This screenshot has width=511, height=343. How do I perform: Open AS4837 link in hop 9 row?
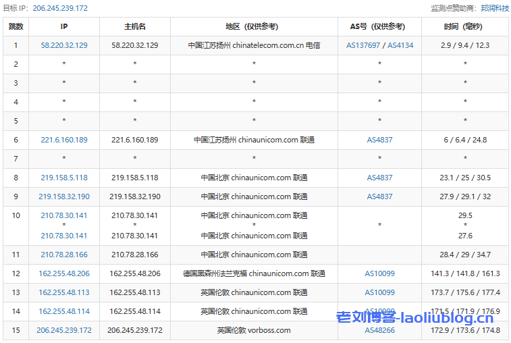tap(379, 196)
